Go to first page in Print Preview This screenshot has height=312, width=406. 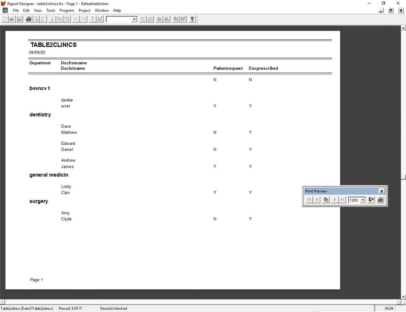click(x=309, y=200)
